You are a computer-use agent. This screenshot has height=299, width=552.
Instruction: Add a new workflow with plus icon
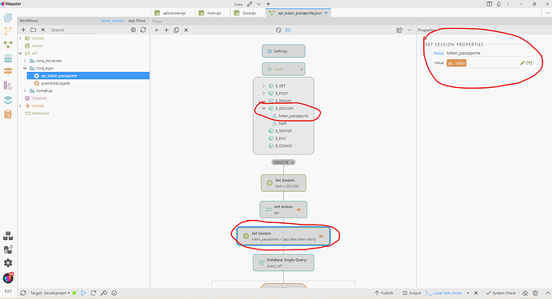(23, 30)
